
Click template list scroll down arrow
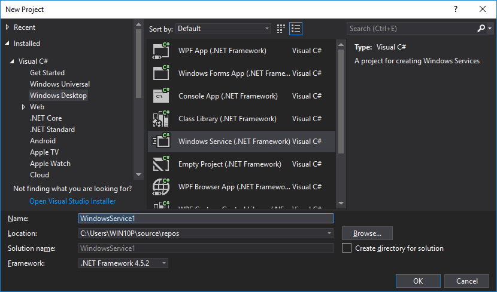tap(341, 203)
